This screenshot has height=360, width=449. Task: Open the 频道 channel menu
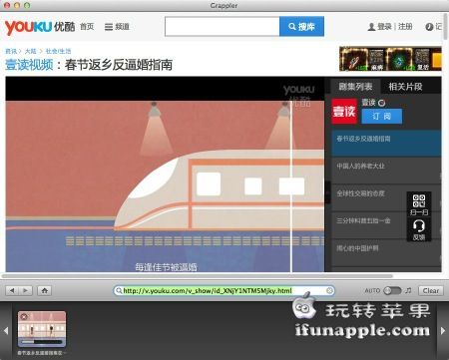pos(117,27)
